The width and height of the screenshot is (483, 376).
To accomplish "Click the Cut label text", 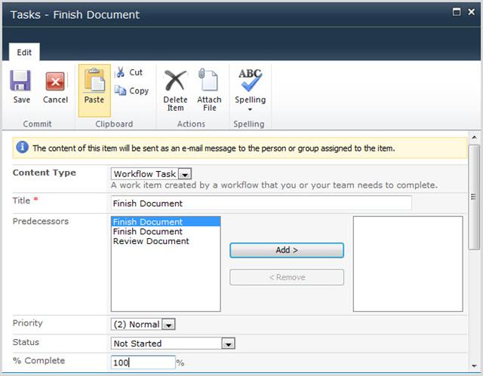I will (136, 72).
